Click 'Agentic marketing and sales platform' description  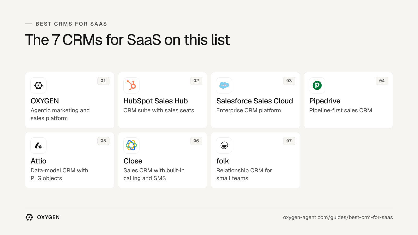click(x=60, y=114)
